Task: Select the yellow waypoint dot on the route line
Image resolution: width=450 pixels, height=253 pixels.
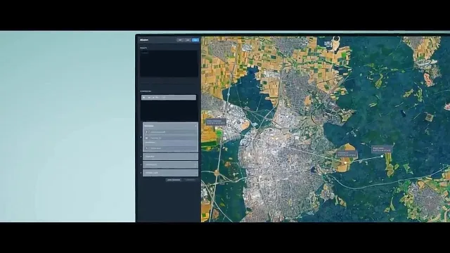Action: [x=345, y=162]
